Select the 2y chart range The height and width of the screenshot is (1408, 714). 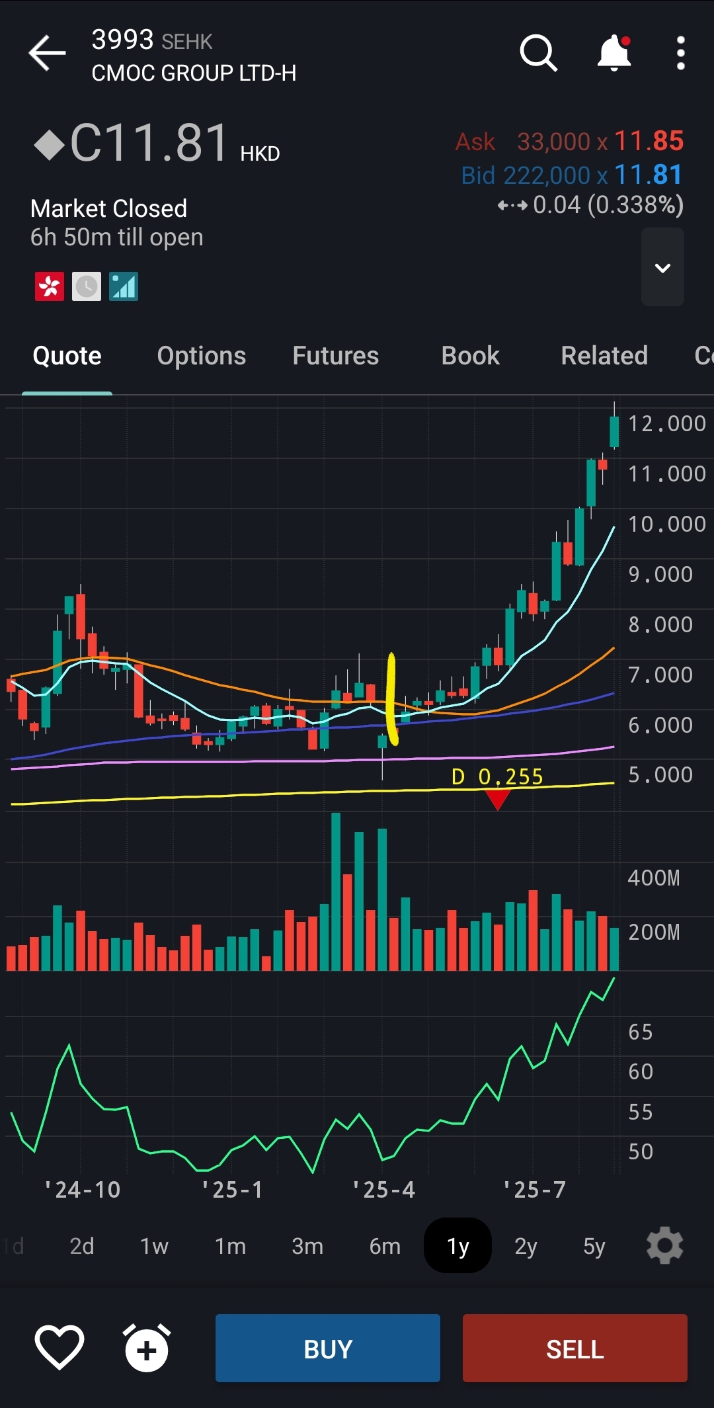click(526, 1246)
